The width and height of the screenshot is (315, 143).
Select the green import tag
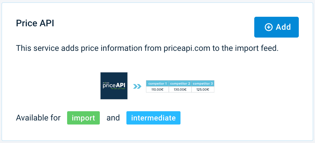pyautogui.click(x=83, y=118)
